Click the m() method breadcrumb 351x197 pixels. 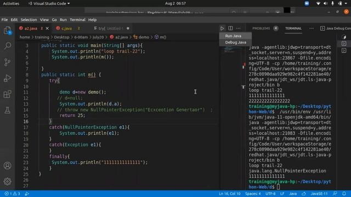click(161, 37)
